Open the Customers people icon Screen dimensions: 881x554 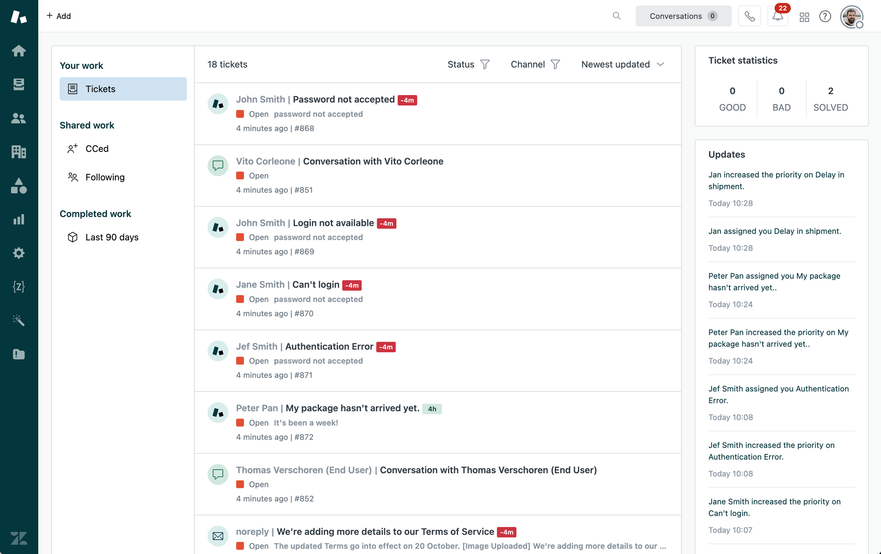(19, 118)
